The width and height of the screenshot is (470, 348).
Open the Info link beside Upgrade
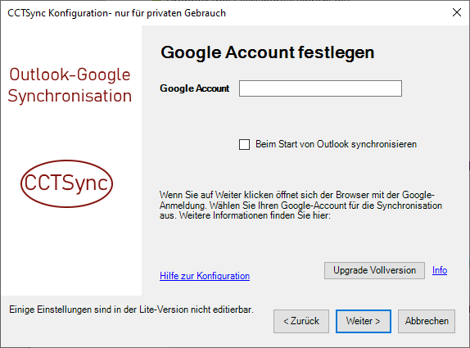[x=440, y=270]
